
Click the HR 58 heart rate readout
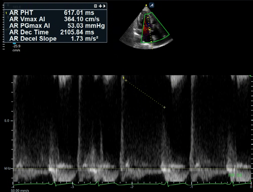[235, 175]
